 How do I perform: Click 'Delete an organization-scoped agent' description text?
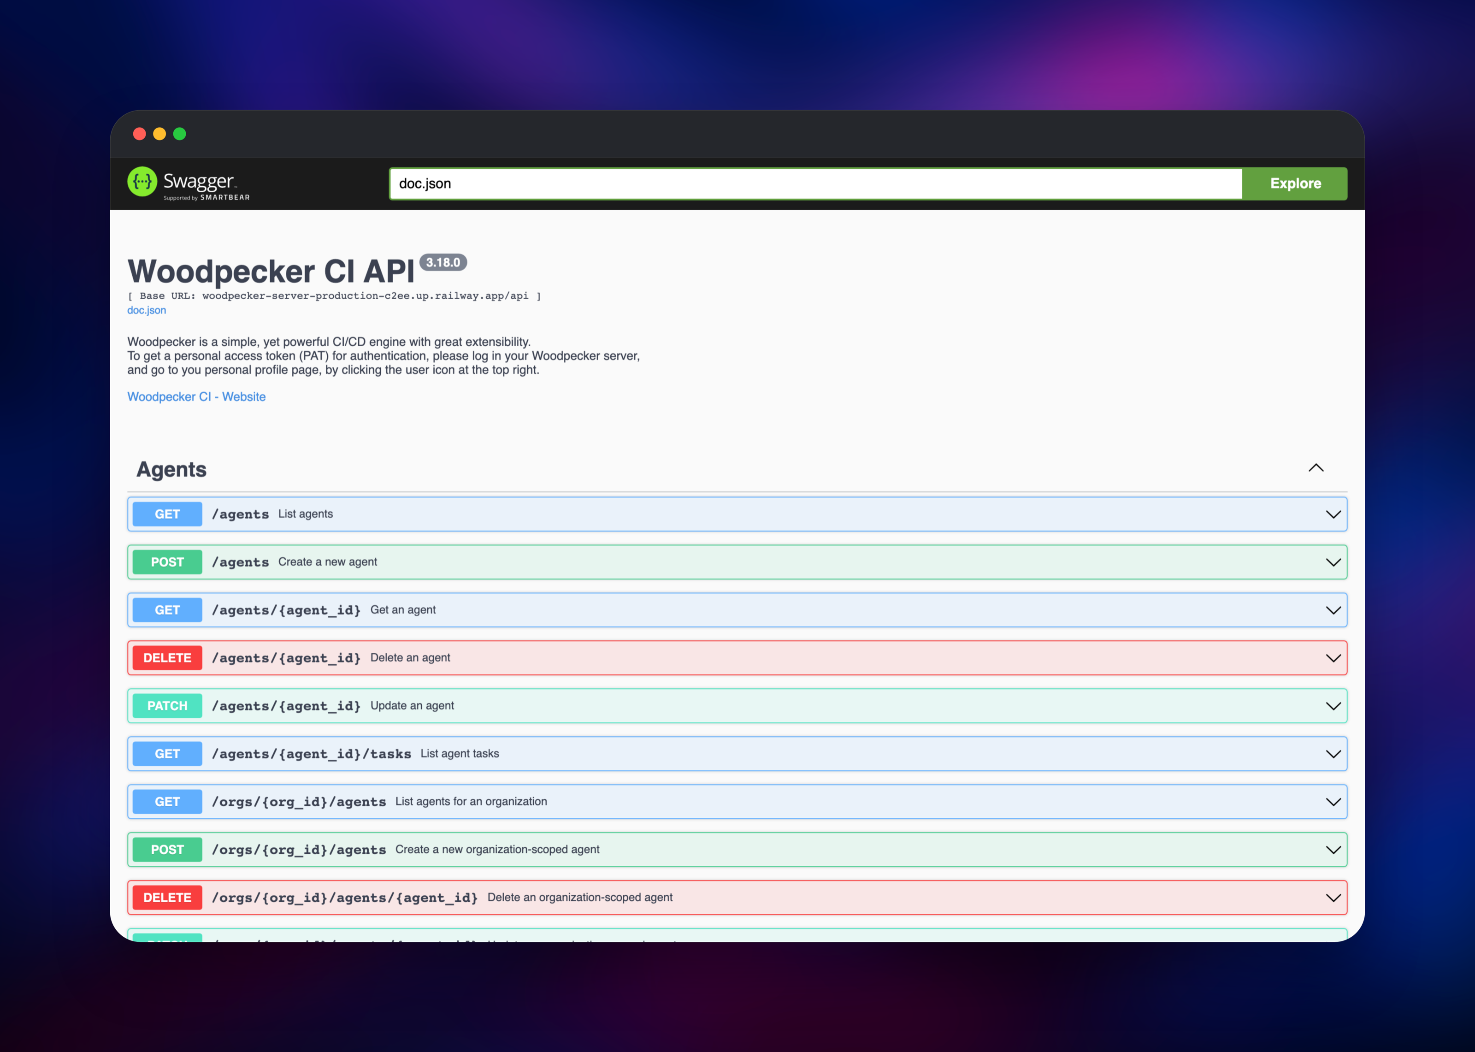(580, 897)
